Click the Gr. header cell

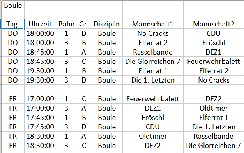pyautogui.click(x=84, y=24)
